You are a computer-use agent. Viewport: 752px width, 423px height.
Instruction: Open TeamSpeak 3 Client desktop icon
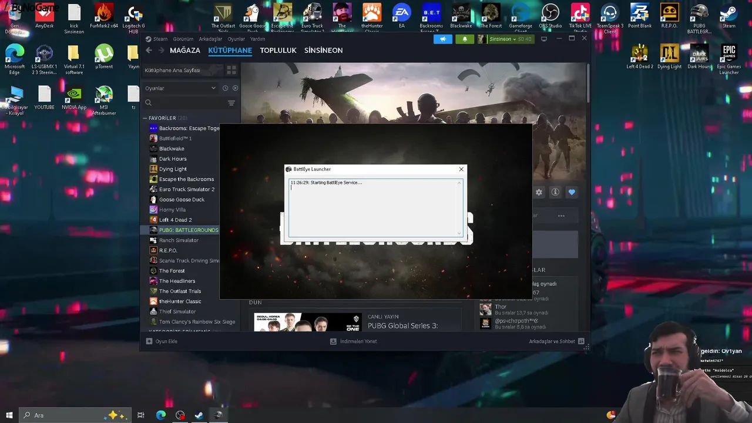610,16
